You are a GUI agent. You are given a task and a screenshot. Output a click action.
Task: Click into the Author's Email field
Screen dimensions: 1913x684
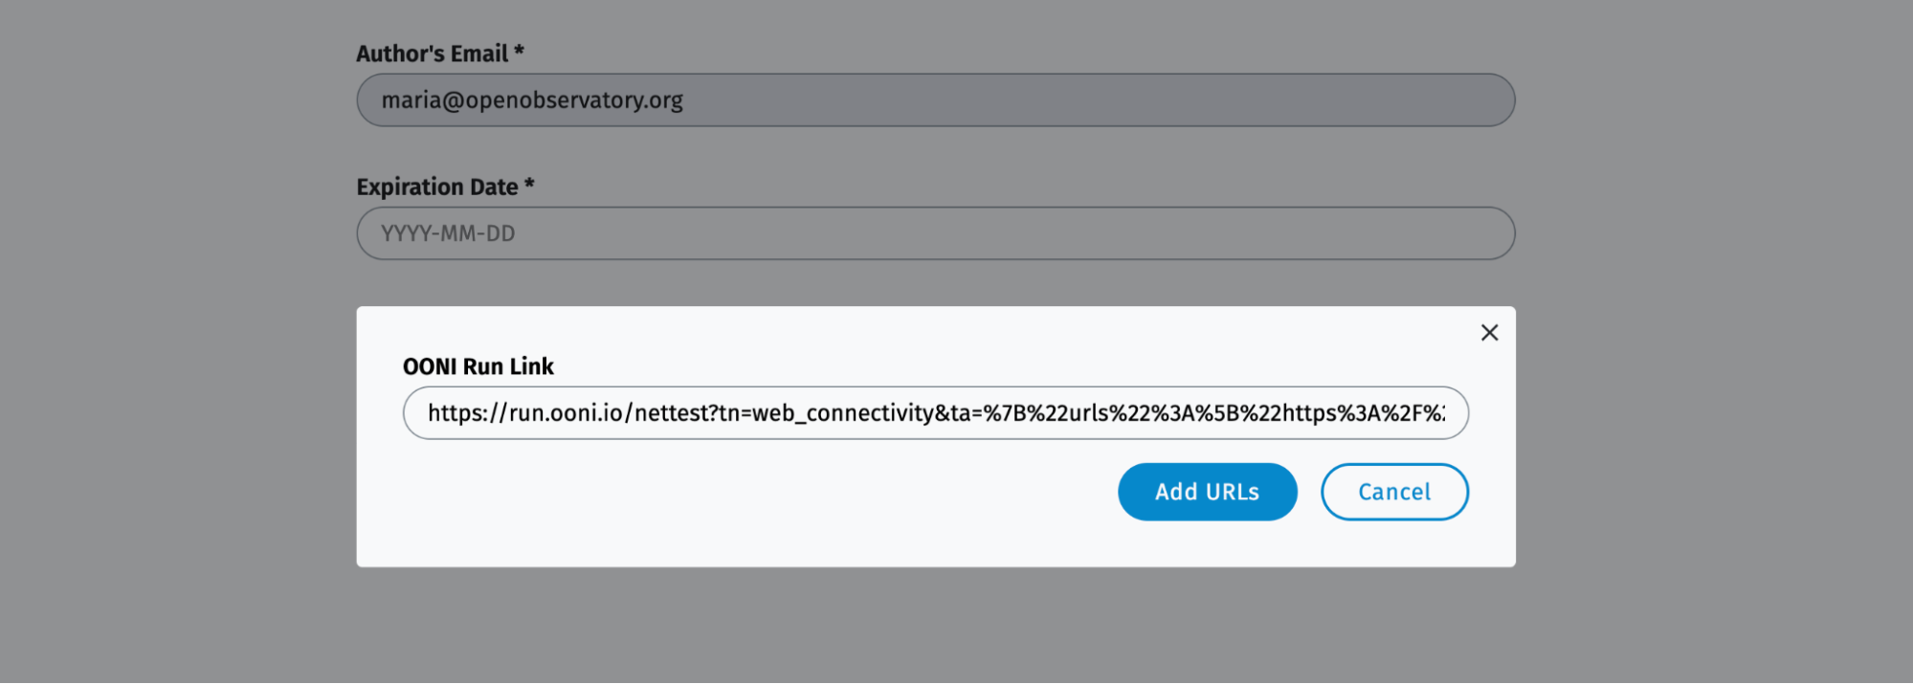935,100
